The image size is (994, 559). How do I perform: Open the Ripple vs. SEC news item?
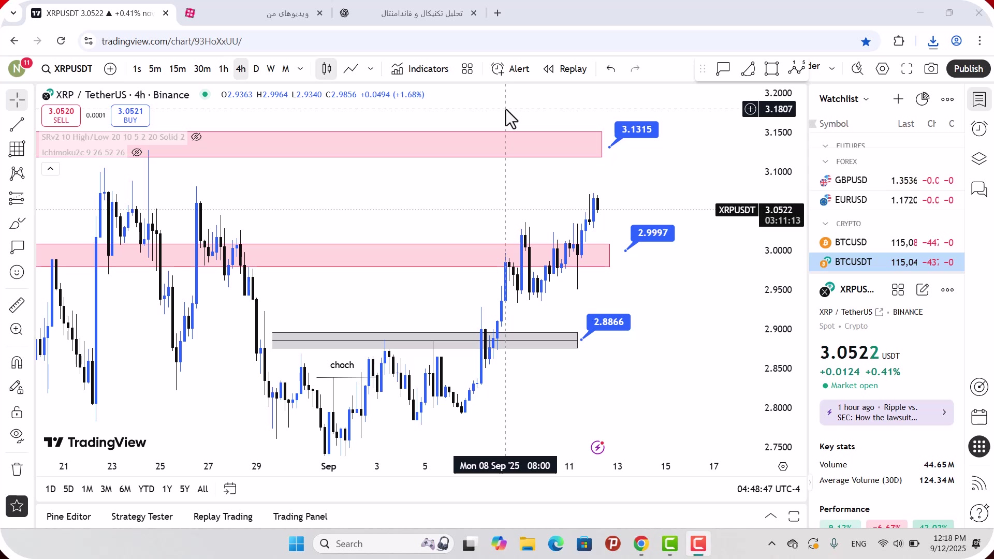(886, 413)
